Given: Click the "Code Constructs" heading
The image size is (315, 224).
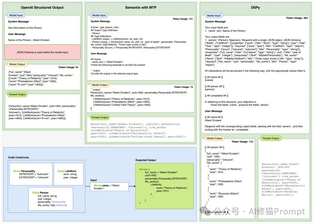Looking at the screenshot, I should (18, 157).
